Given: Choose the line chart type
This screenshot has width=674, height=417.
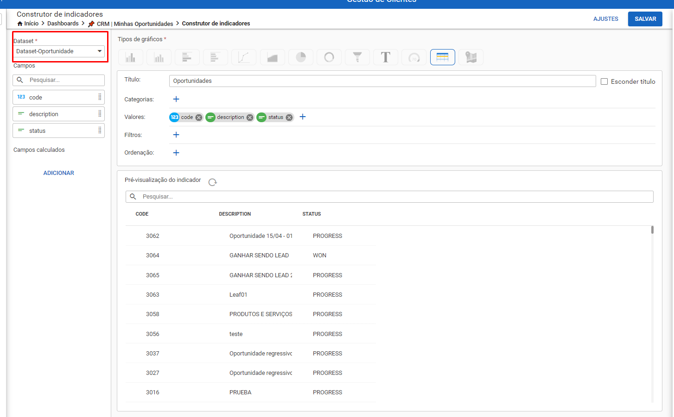Looking at the screenshot, I should tap(244, 57).
